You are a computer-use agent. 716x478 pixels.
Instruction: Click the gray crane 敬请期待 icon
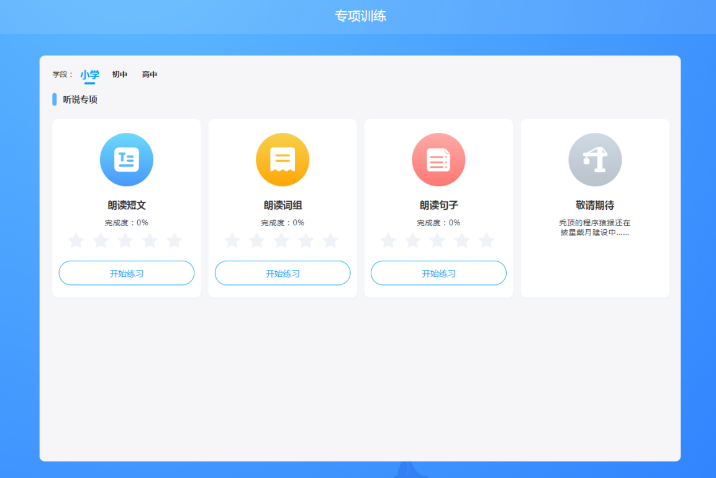coord(595,160)
